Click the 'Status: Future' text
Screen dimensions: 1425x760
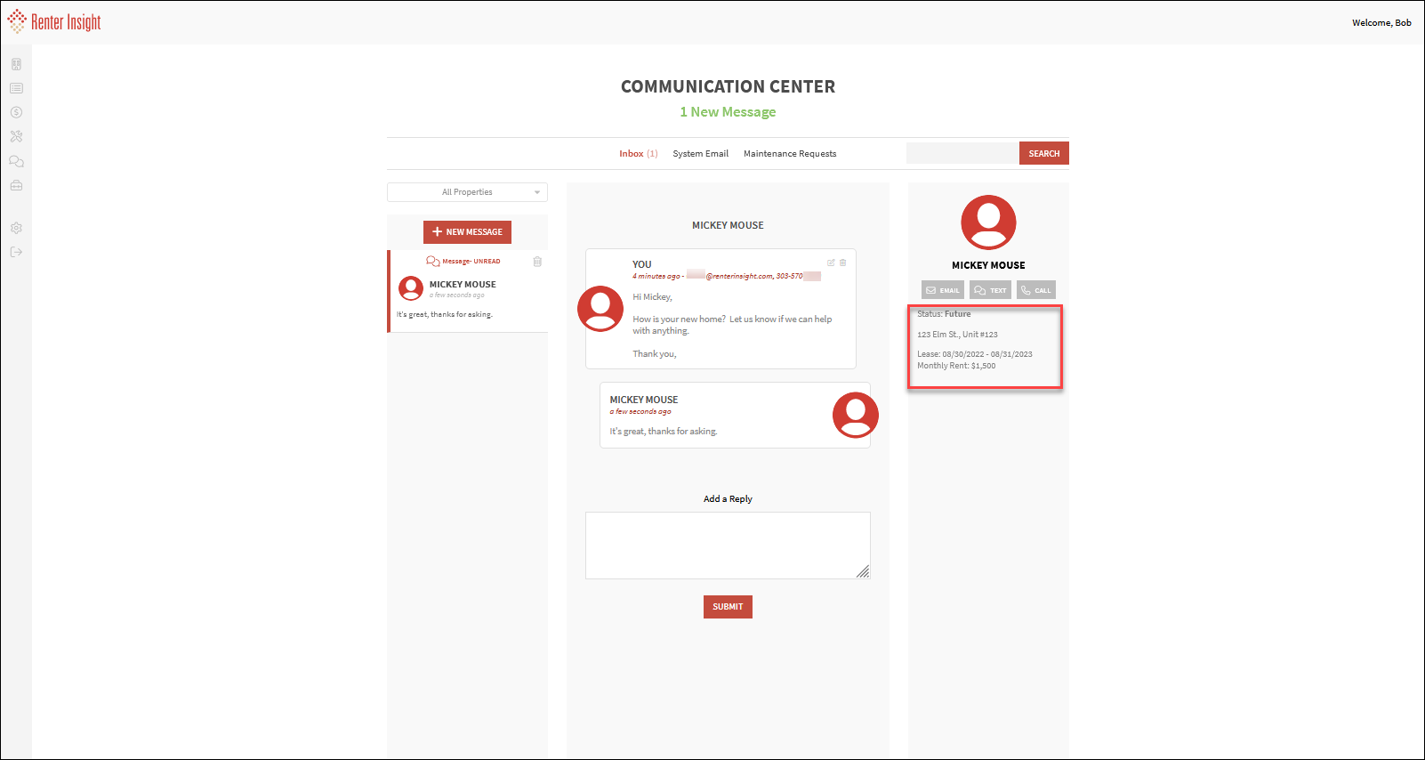(944, 314)
